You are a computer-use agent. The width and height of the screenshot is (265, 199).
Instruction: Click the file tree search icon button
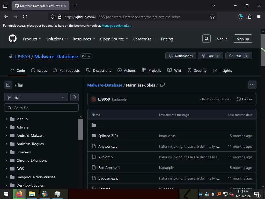coord(74,97)
